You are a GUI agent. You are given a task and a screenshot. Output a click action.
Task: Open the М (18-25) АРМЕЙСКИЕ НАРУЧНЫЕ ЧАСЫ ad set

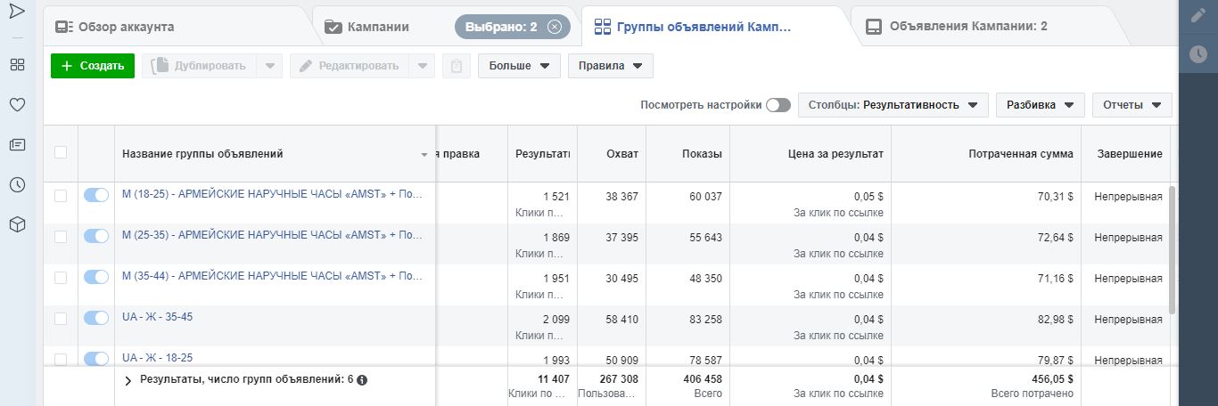[x=272, y=194]
